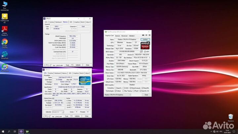Open Mainboard tab in lower CPU-Z

58,73
